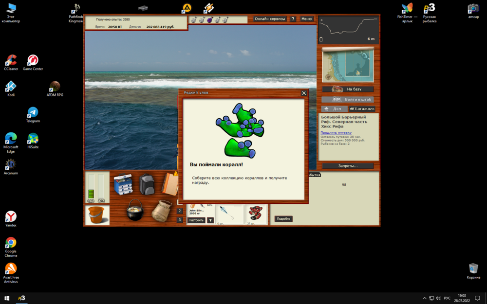
Task: Open the black cooking pot
Action: coord(134,210)
